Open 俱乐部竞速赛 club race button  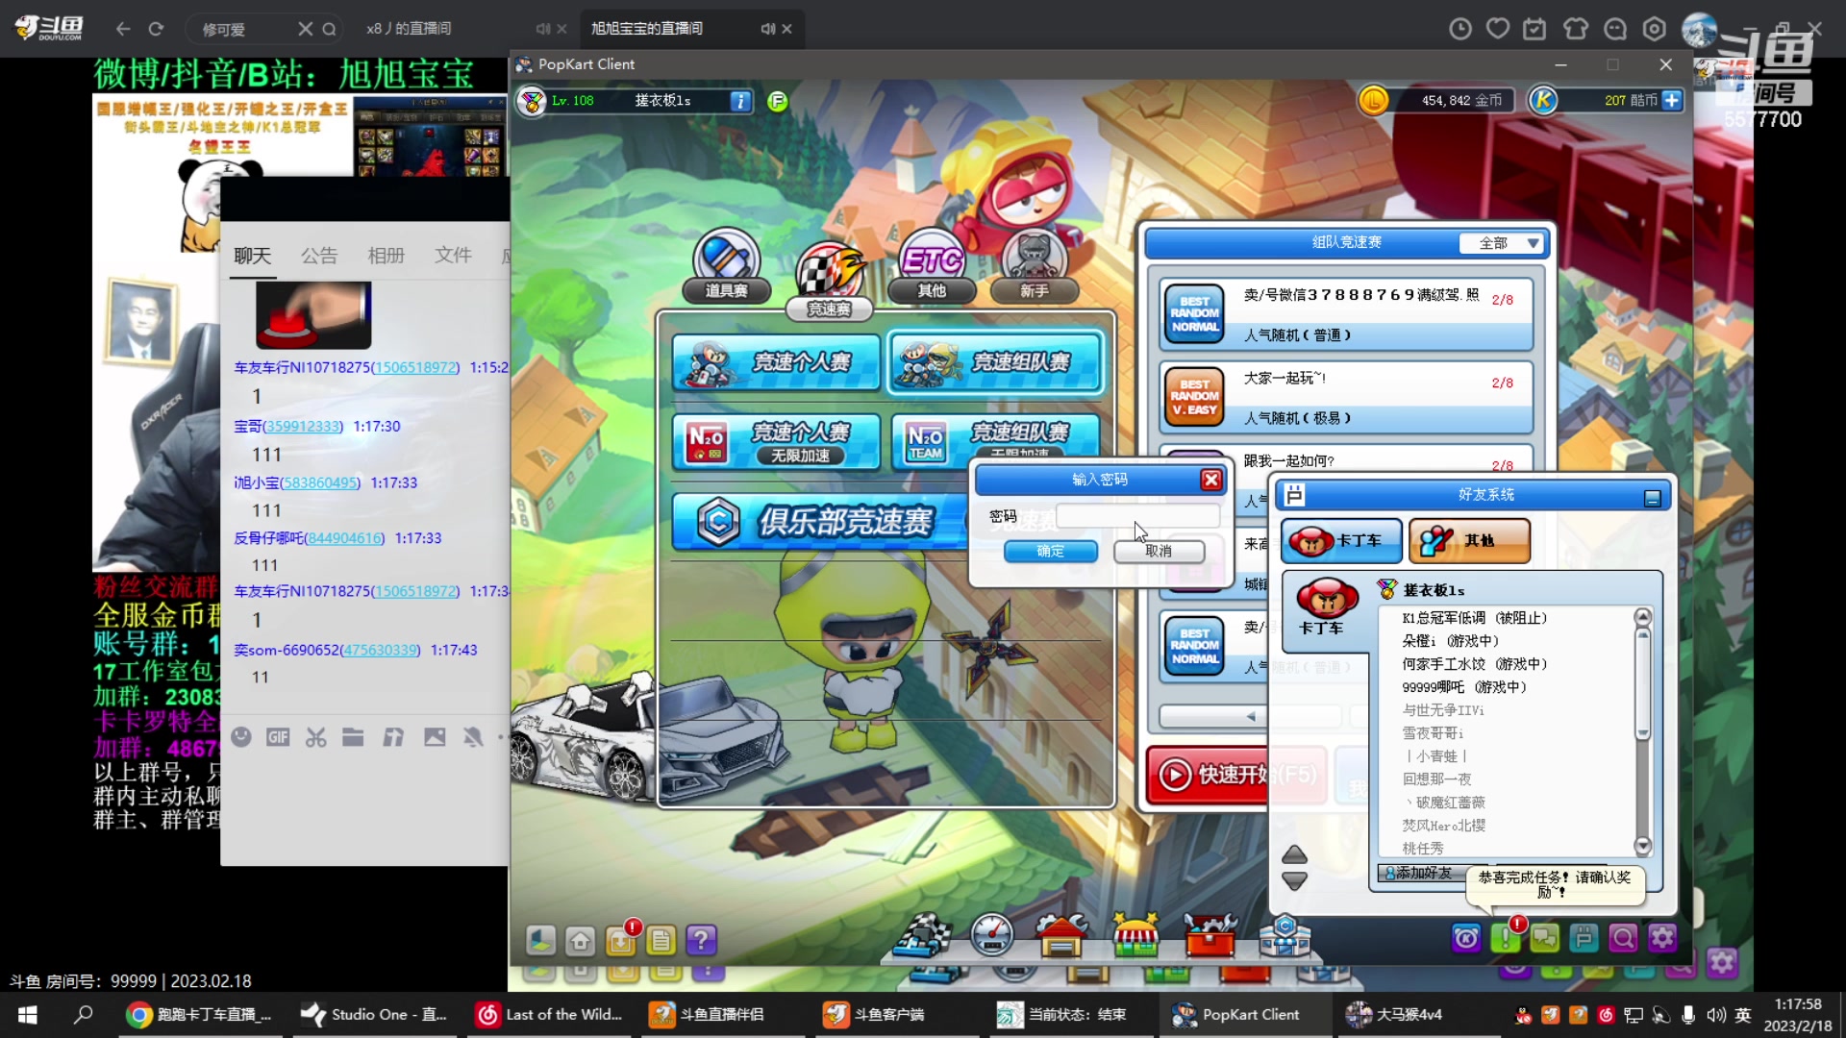point(822,522)
